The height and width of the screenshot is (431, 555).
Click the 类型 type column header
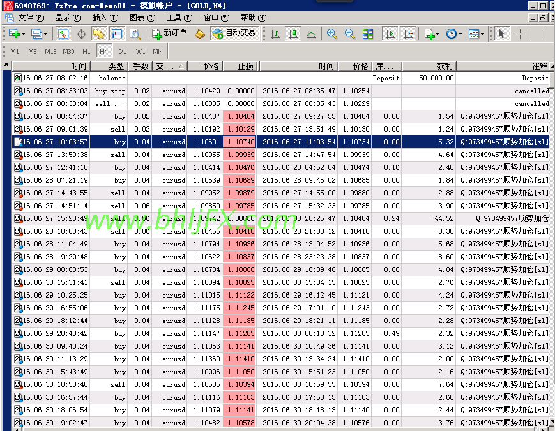(109, 66)
